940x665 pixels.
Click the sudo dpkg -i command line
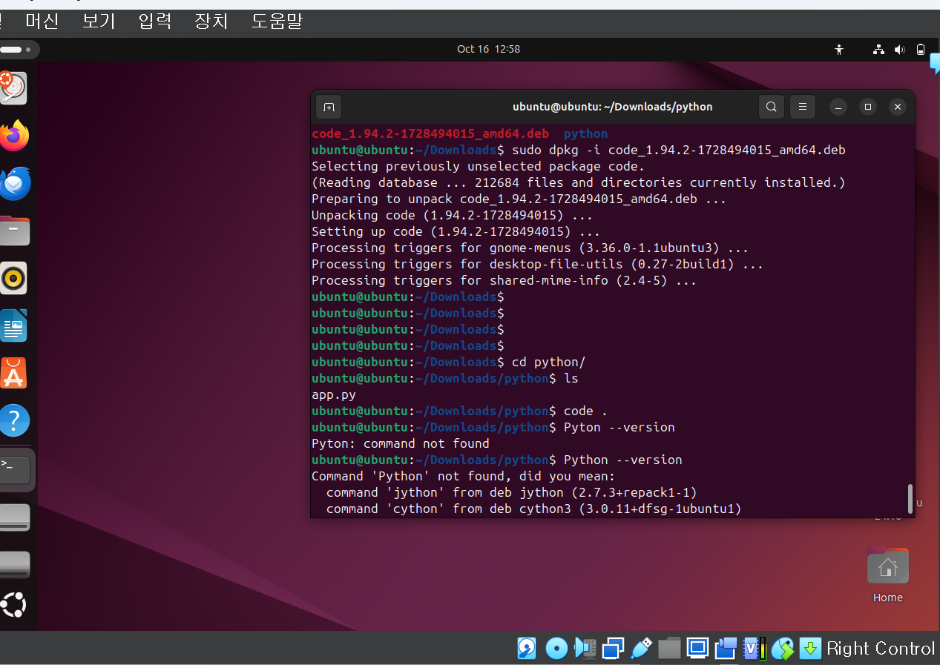pos(579,150)
